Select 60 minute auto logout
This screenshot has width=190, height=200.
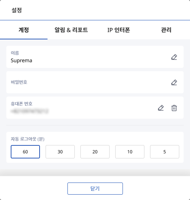pyautogui.click(x=25, y=152)
